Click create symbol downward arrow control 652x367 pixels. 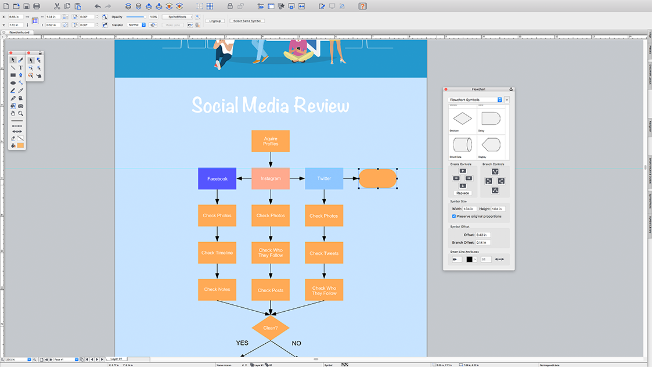[462, 186]
